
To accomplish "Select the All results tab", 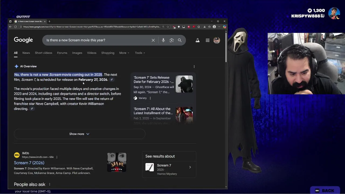I will (16, 53).
